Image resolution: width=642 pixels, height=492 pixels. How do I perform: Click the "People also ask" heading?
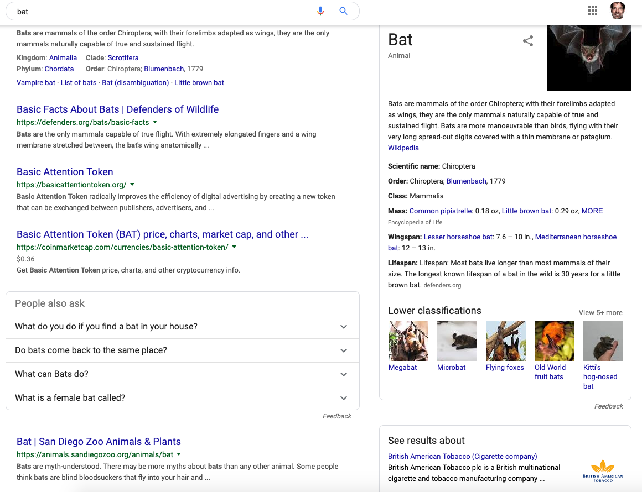(50, 303)
